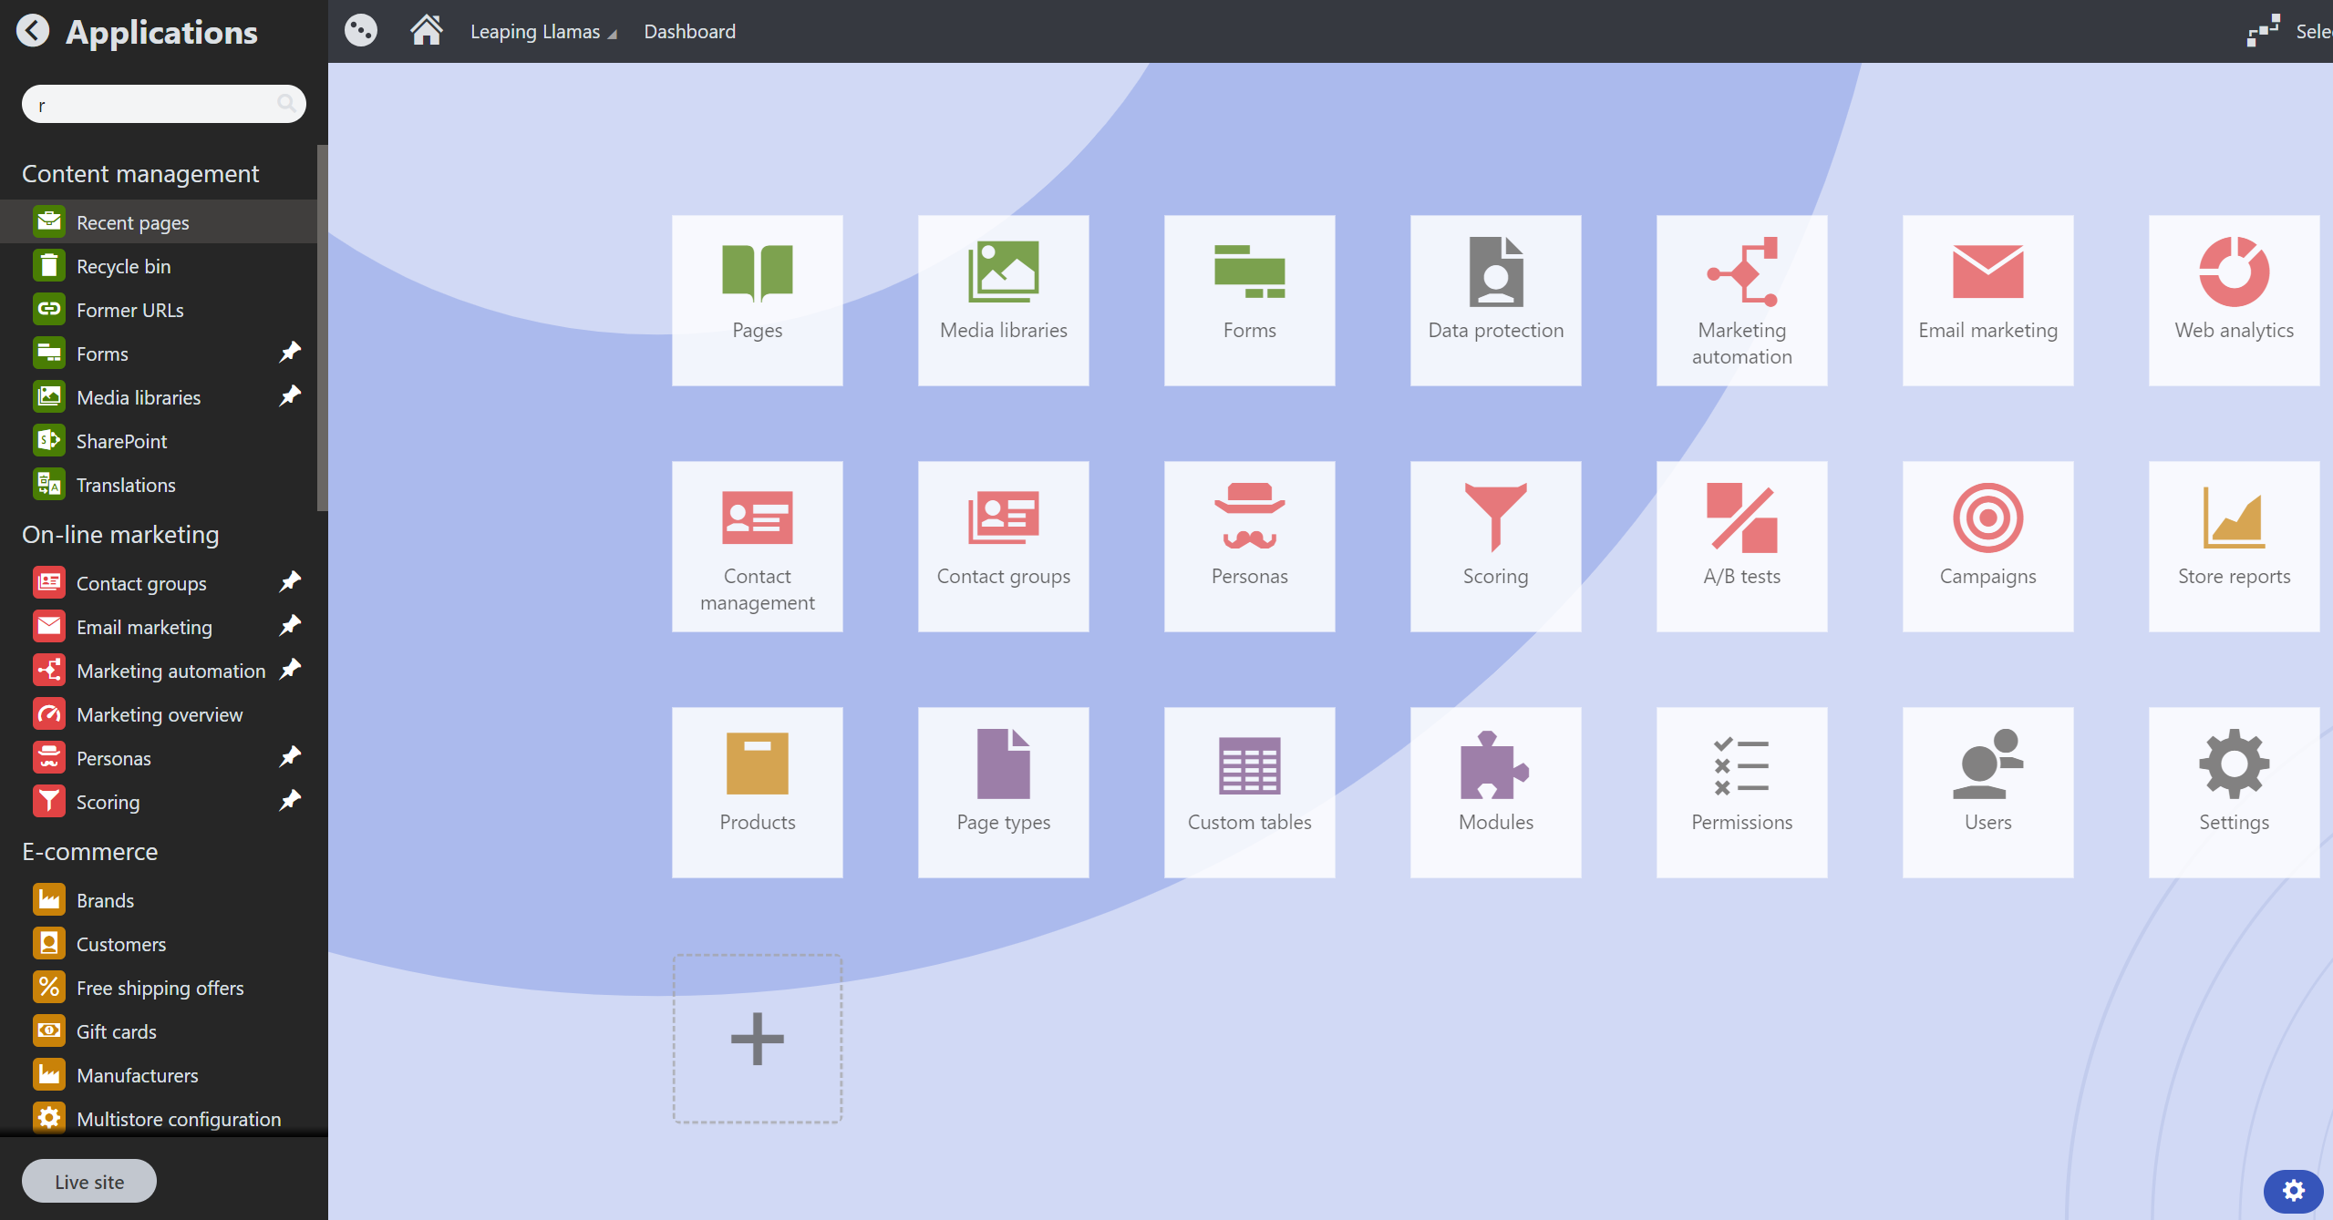Open the Users tile
This screenshot has width=2333, height=1220.
coord(1987,792)
